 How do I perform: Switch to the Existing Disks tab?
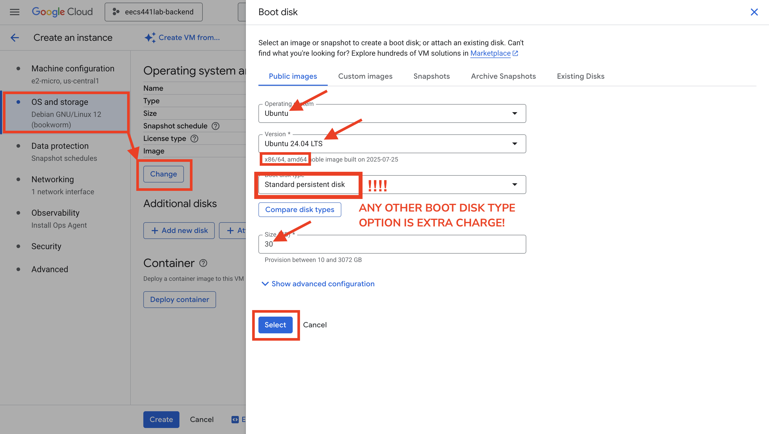[580, 76]
